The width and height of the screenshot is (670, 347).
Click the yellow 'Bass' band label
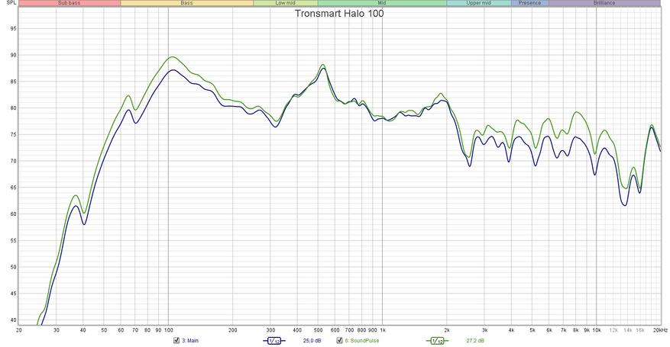186,3
